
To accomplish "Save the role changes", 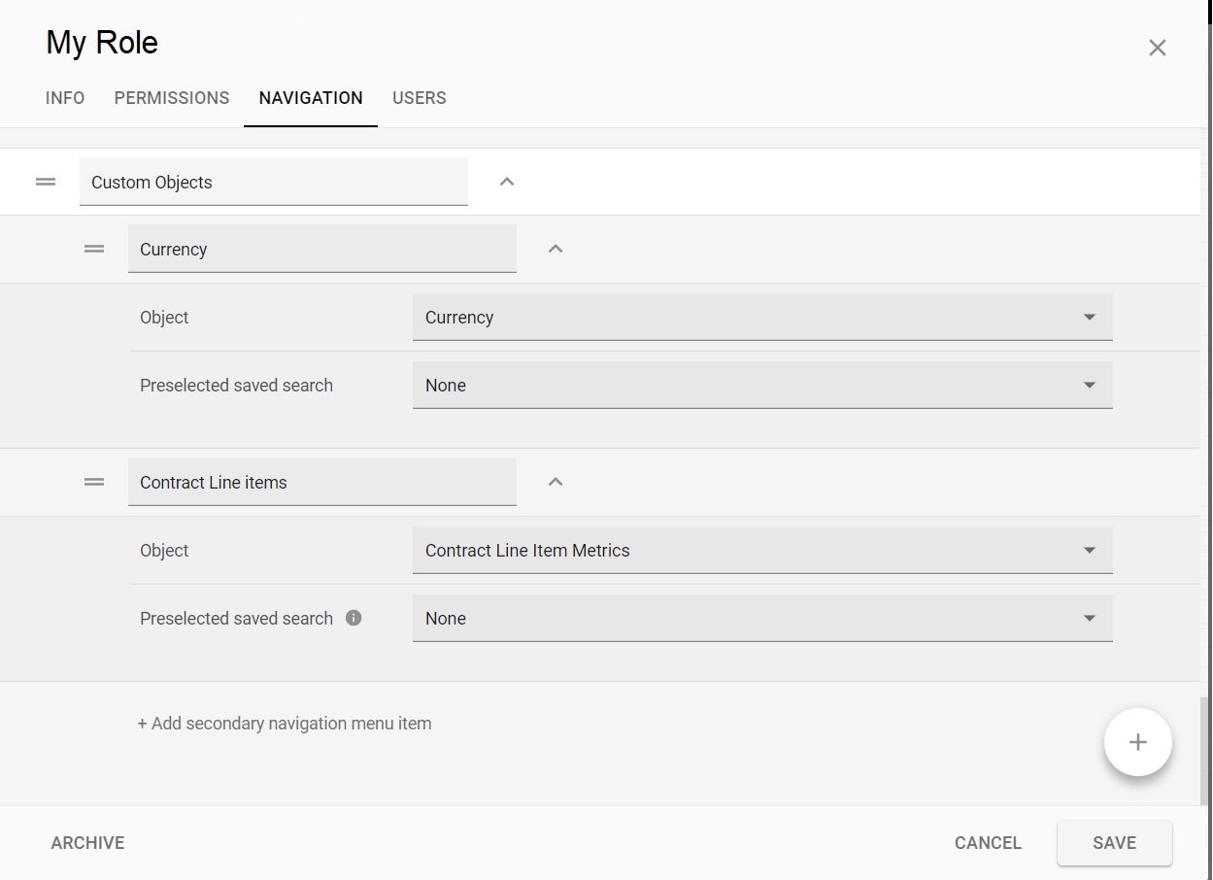I will pyautogui.click(x=1114, y=843).
